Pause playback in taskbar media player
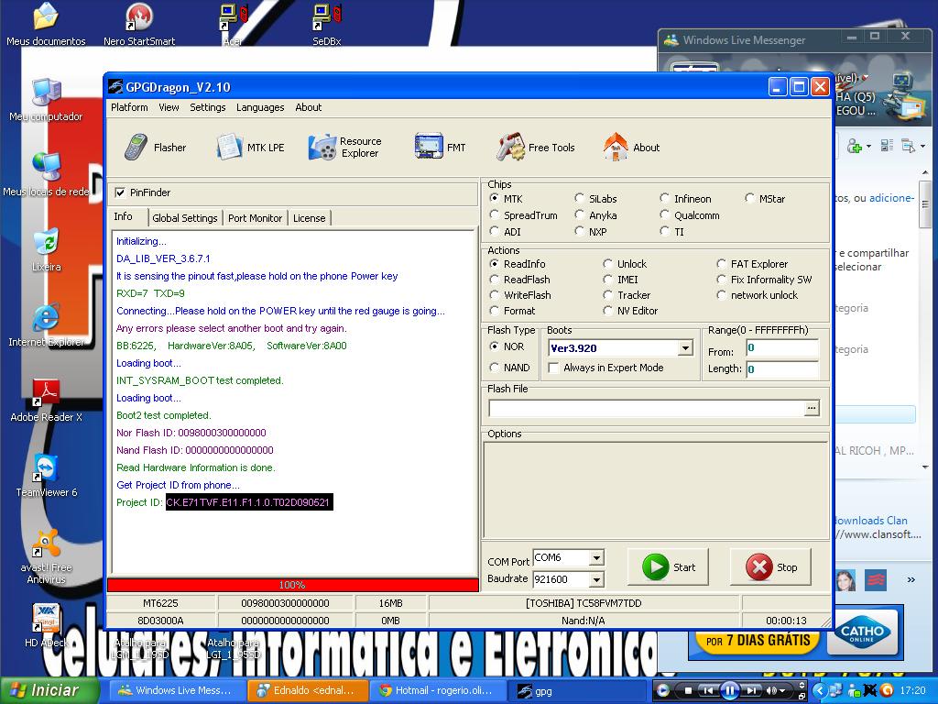This screenshot has height=704, width=938. tap(730, 691)
